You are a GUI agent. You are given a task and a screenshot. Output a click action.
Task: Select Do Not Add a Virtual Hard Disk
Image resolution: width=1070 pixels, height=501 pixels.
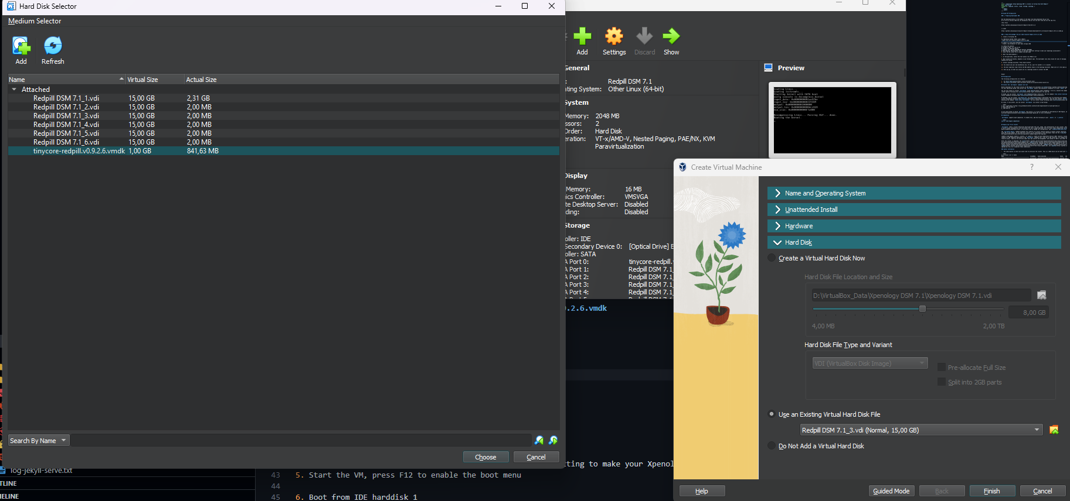(x=772, y=446)
